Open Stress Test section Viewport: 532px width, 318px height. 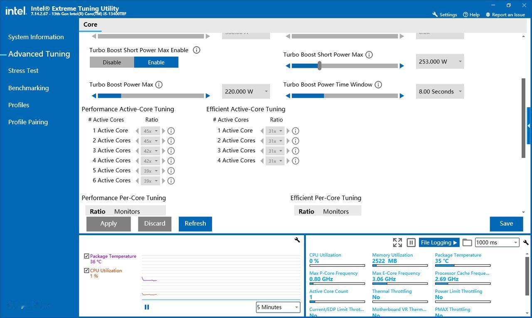point(23,71)
